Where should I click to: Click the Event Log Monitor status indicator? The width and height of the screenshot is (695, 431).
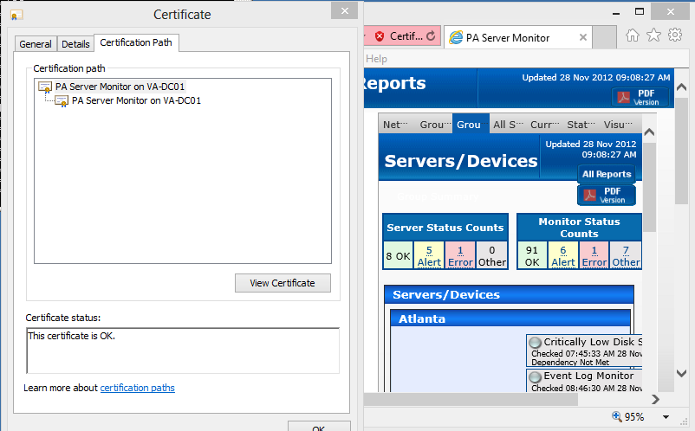[x=535, y=377]
